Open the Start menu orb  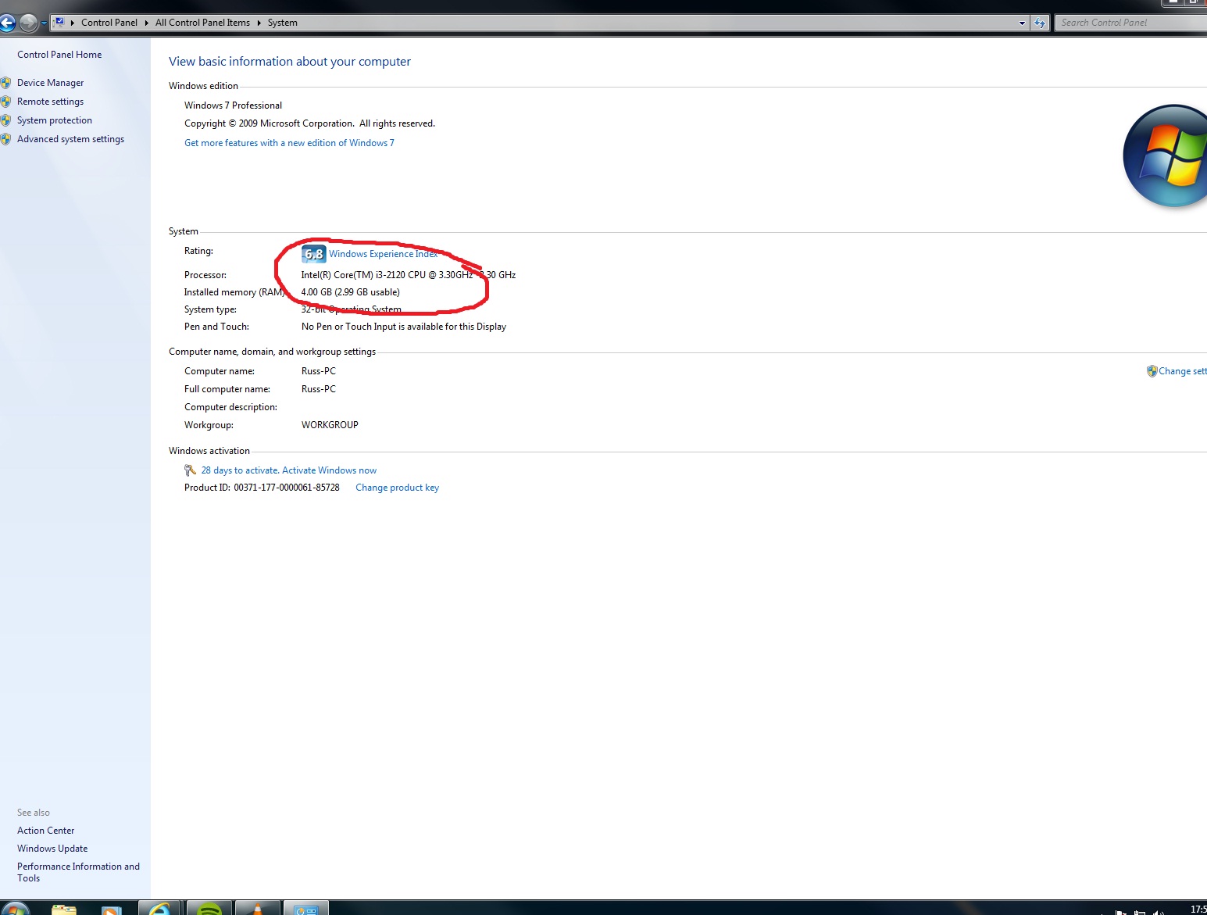pyautogui.click(x=14, y=909)
